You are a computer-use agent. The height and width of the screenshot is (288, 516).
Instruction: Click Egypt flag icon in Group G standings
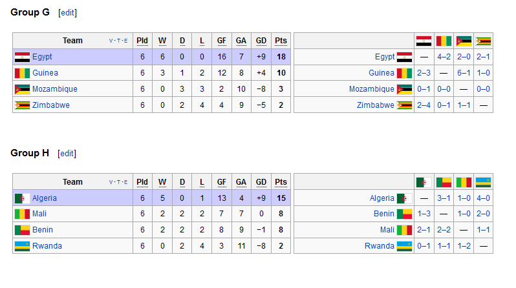click(x=22, y=57)
